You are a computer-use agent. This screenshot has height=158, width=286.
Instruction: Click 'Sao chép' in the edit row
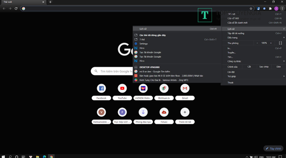click(x=264, y=67)
